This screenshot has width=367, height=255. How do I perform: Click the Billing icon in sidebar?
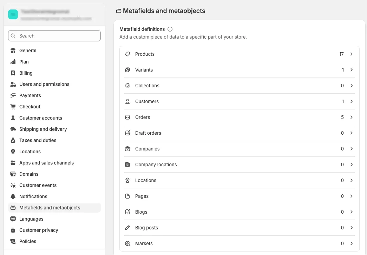[13, 73]
